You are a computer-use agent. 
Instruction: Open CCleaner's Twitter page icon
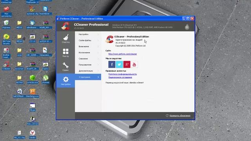[119, 64]
